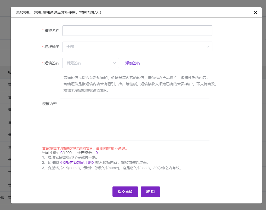Close the 添加模板 dialog with the X

(256, 12)
